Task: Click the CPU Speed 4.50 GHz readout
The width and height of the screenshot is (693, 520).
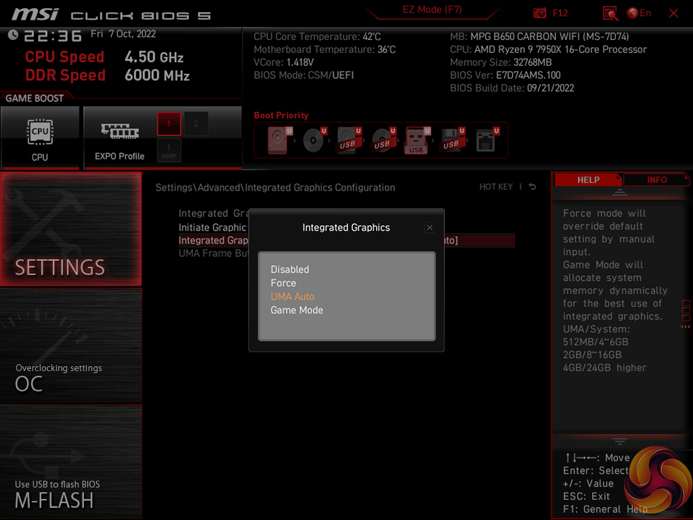Action: [104, 57]
